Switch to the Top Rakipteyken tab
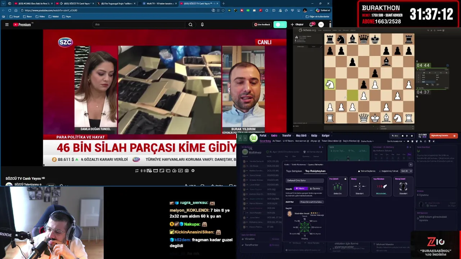The image size is (461, 259). 315,171
